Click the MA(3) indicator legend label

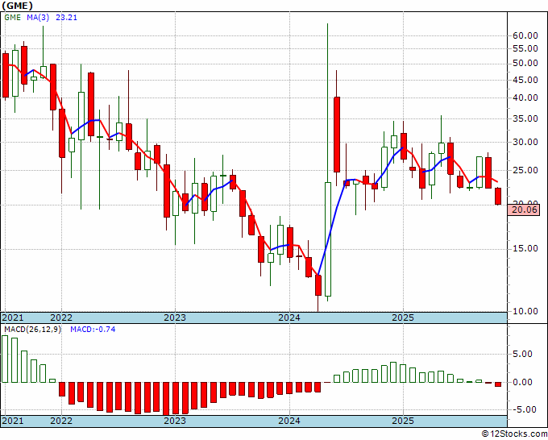pos(38,18)
